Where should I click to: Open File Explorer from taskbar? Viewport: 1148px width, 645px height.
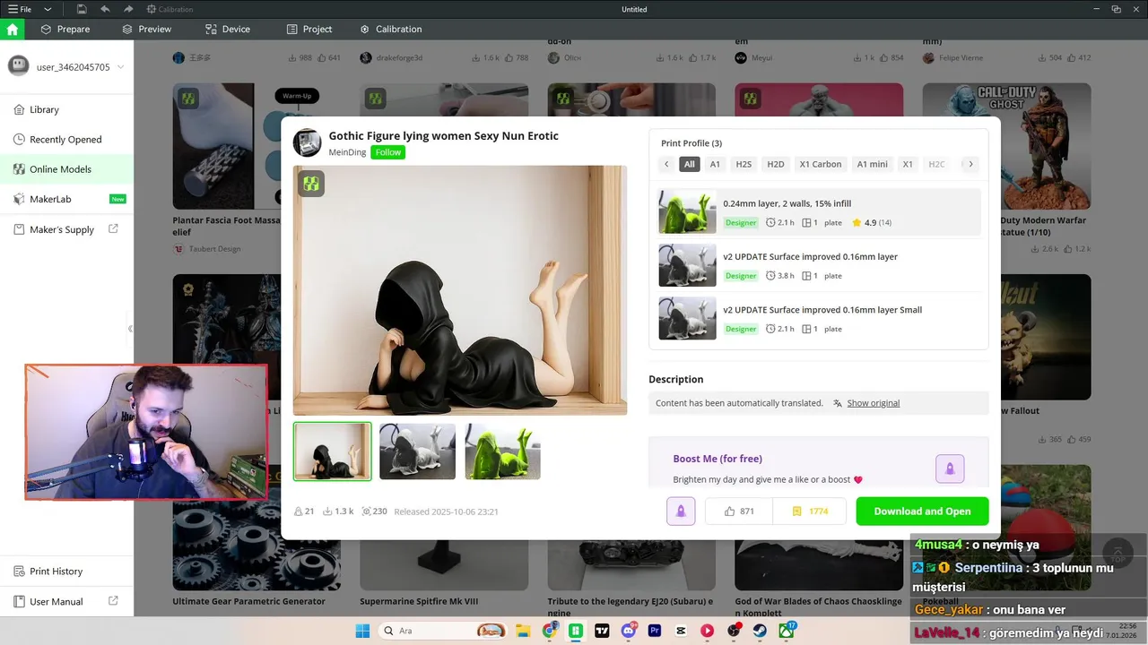click(x=524, y=631)
